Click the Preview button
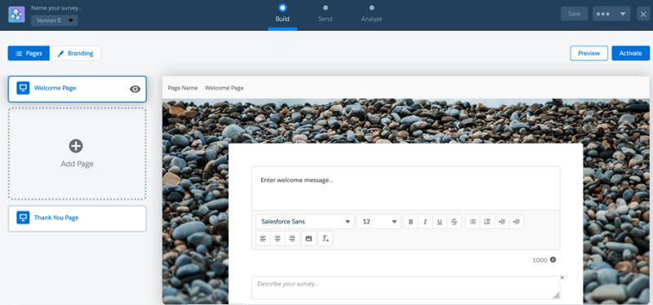This screenshot has height=305, width=653. coord(589,53)
